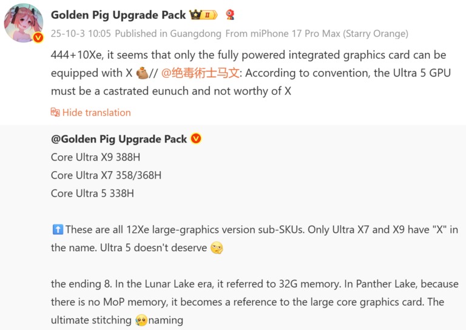
Task: Click the translate icon beside Hide translation
Action: click(x=55, y=112)
